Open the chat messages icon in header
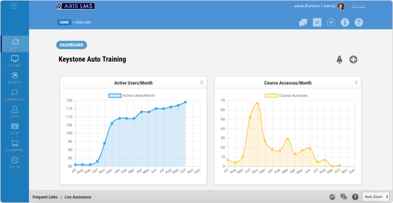 (303, 22)
